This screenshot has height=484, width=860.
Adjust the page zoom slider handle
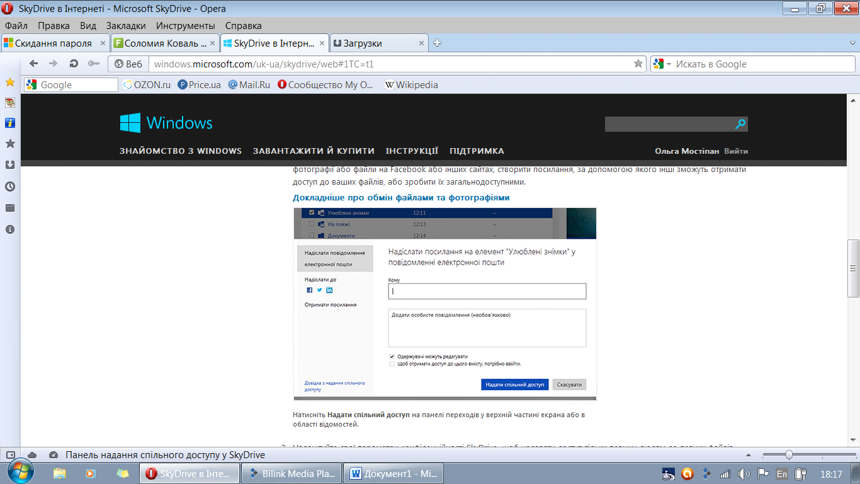click(x=789, y=455)
